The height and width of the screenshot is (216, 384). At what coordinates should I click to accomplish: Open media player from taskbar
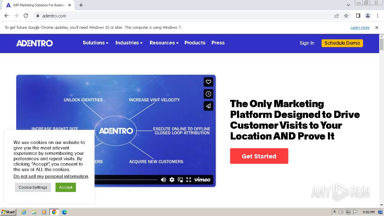pos(44,212)
